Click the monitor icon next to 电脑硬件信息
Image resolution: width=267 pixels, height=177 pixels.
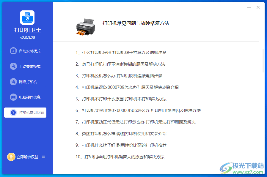click(x=13, y=97)
